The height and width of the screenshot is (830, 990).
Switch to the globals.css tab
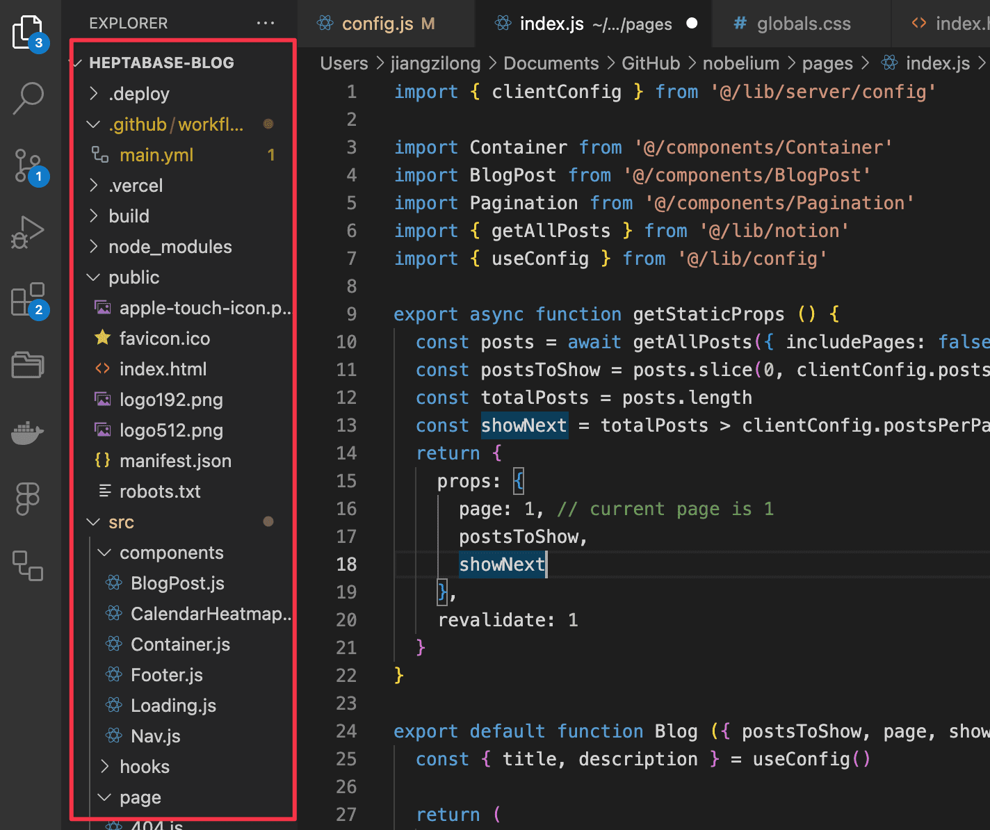[x=803, y=24]
